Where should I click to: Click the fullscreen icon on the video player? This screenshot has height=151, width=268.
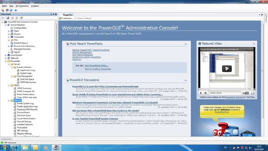[253, 93]
